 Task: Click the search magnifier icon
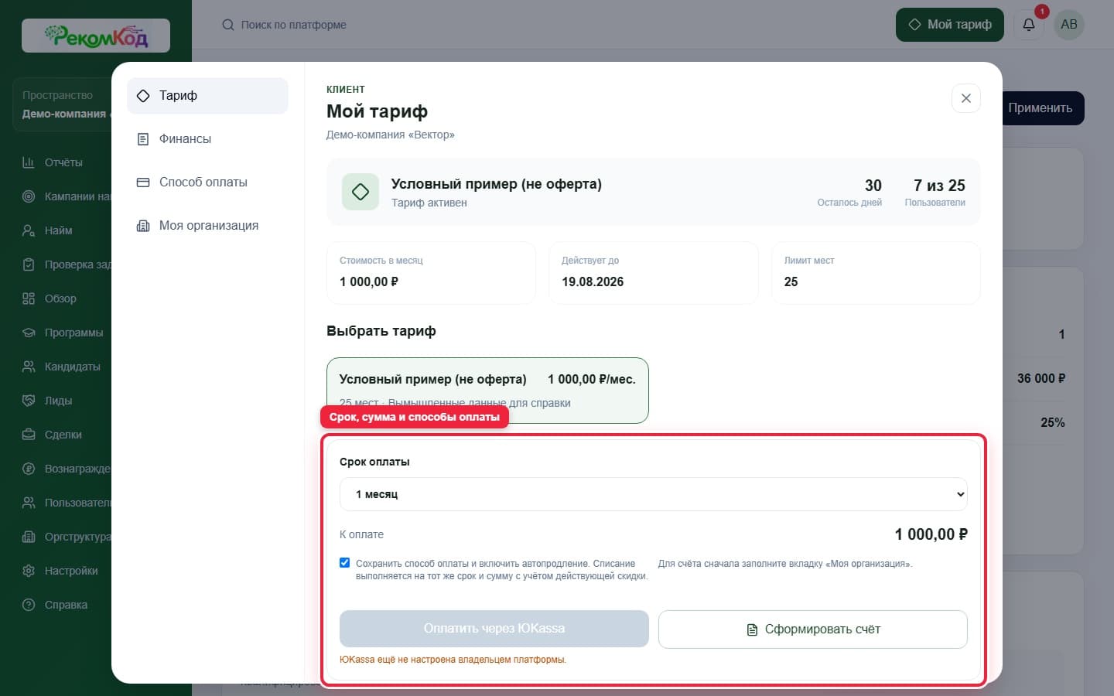point(228,25)
